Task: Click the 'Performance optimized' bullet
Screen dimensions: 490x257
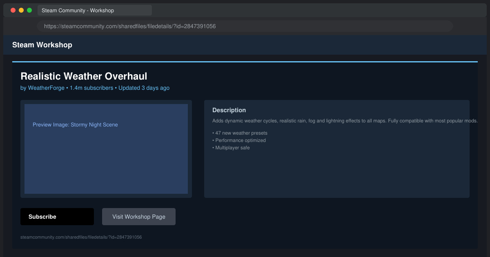Action: [239, 140]
